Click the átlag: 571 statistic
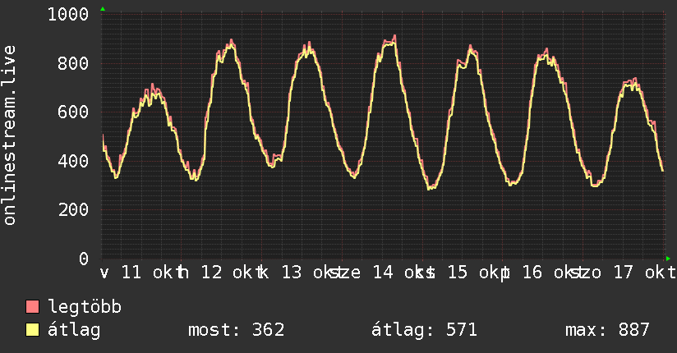This screenshot has width=677, height=353. pyautogui.click(x=424, y=330)
